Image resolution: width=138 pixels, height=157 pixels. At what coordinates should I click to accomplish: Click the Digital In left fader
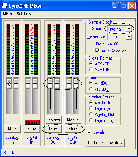click(x=28, y=83)
